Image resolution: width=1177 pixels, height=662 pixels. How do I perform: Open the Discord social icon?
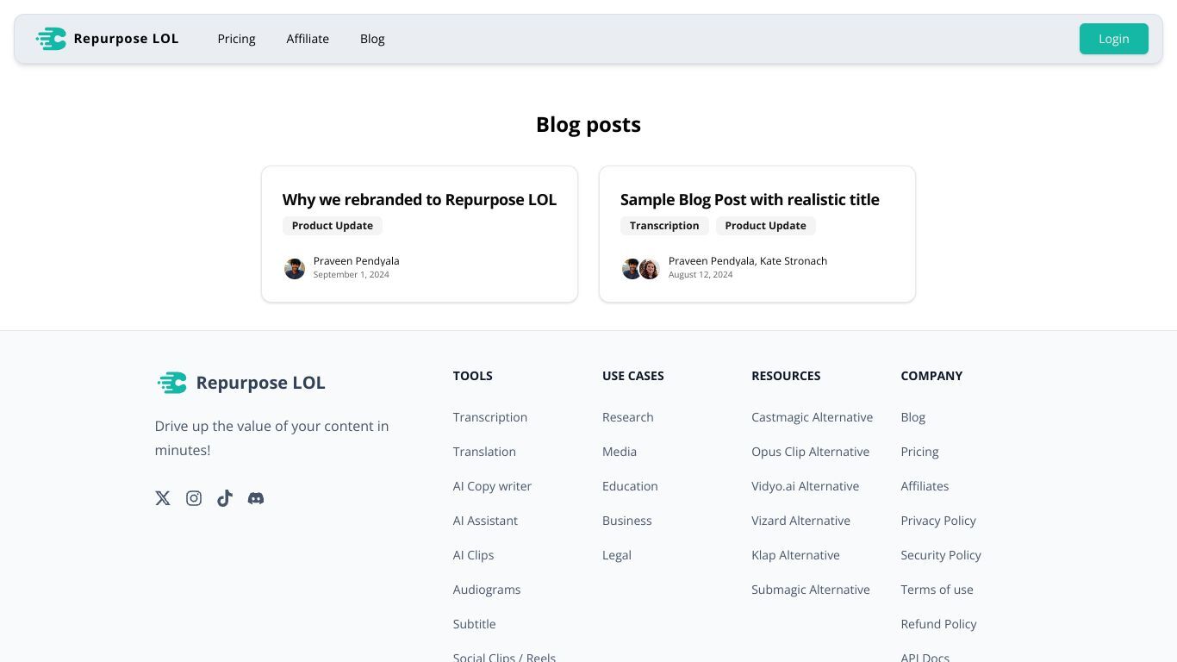(256, 498)
